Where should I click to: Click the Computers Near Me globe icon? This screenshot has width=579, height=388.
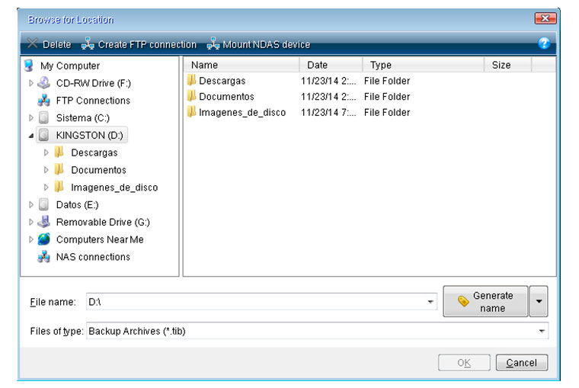[x=44, y=239]
